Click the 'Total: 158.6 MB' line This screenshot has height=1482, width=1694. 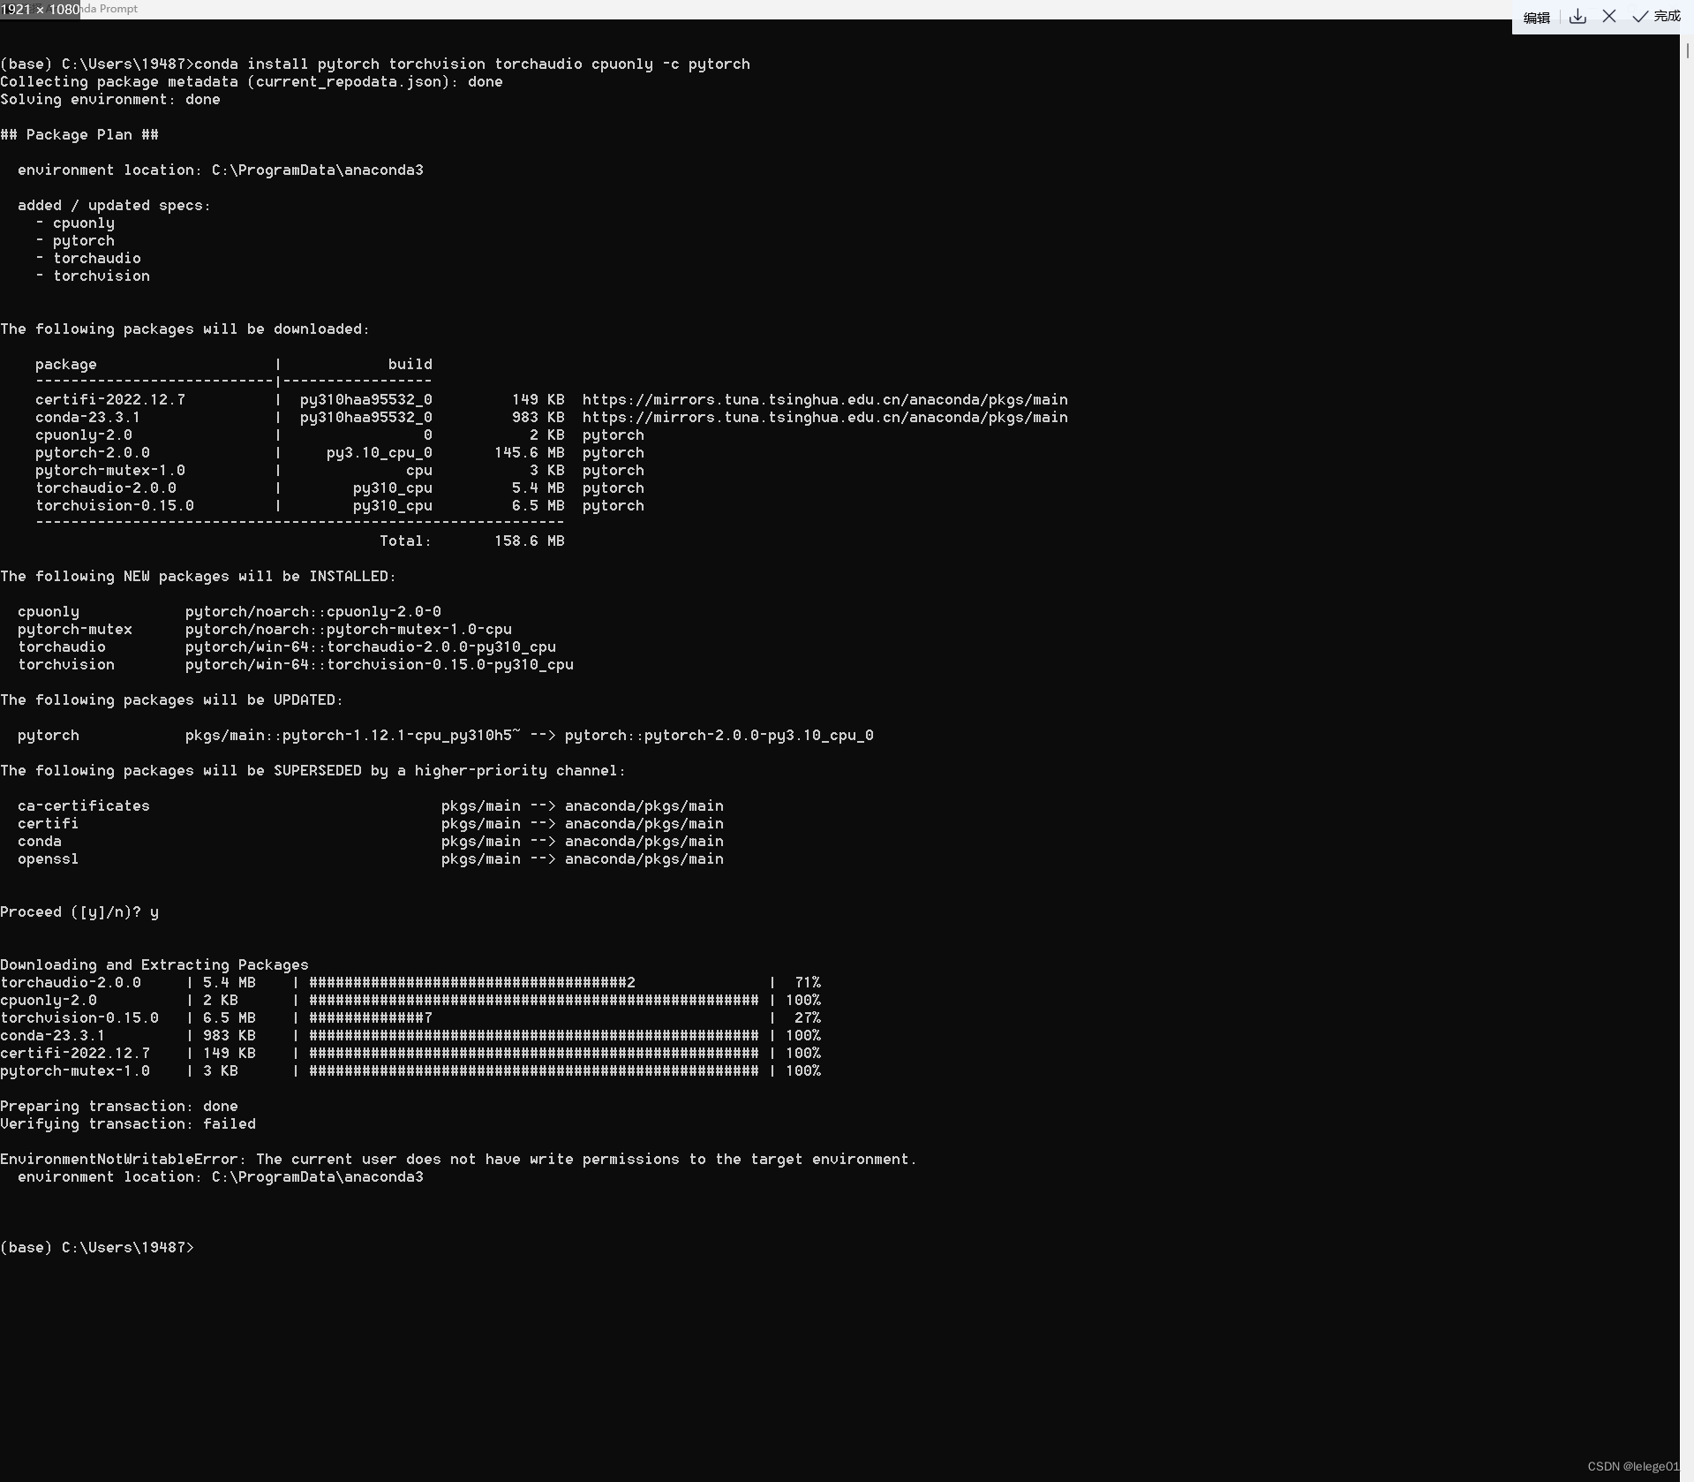coord(472,541)
